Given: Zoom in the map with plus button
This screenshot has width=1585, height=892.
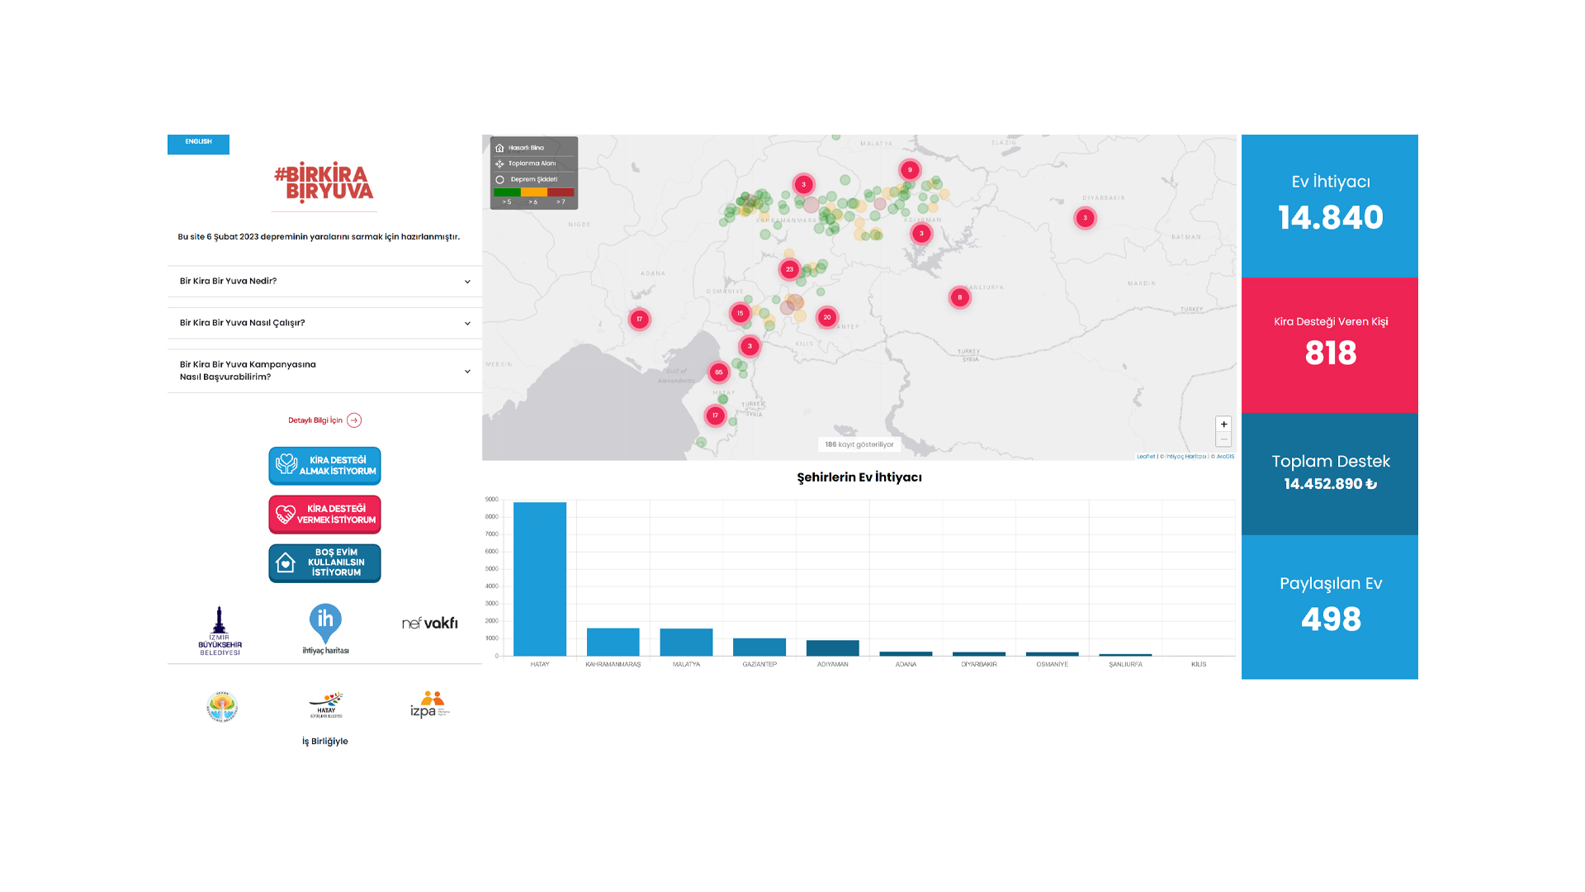Looking at the screenshot, I should (x=1223, y=425).
